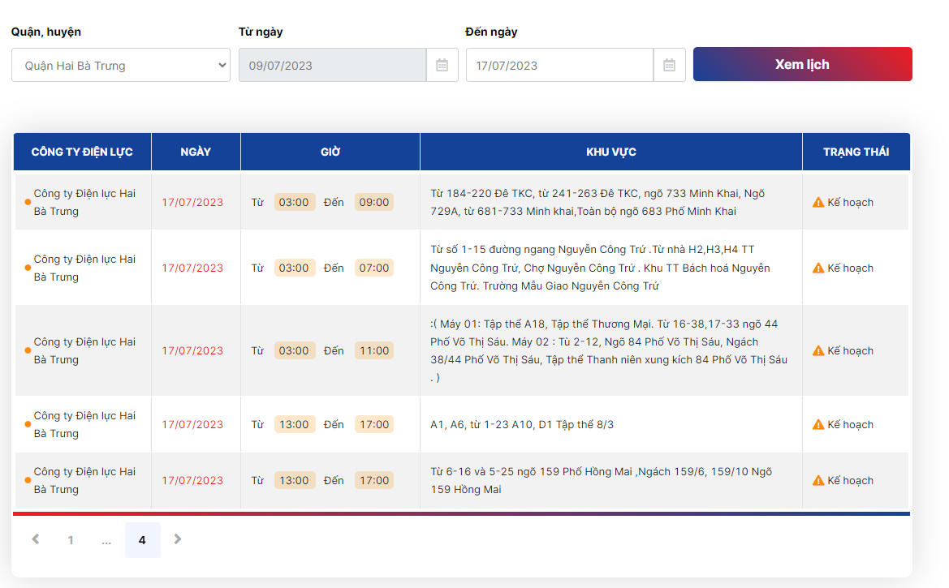Click the Từ ngày date field 09/07/2023
This screenshot has height=588, width=949.
(332, 66)
